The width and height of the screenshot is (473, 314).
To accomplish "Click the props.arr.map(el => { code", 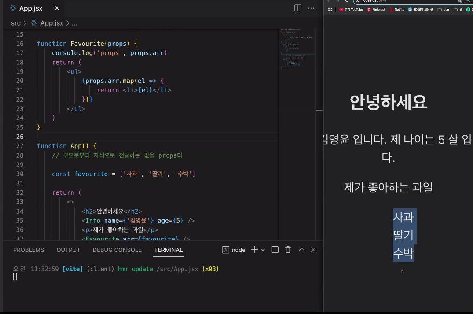I will (123, 81).
